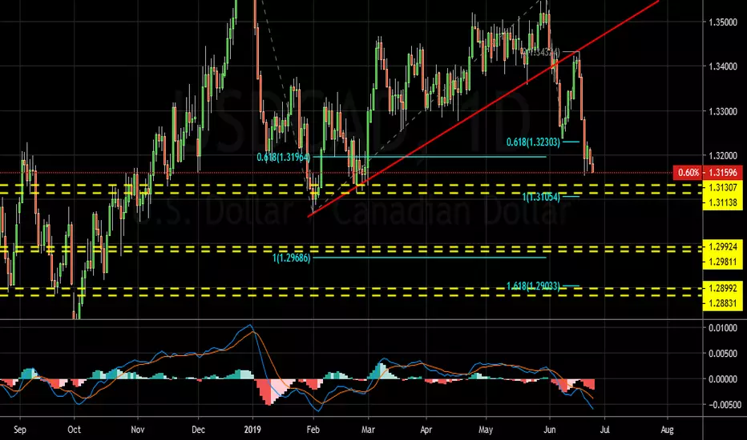Click the Nov label on time axis

[x=137, y=430]
